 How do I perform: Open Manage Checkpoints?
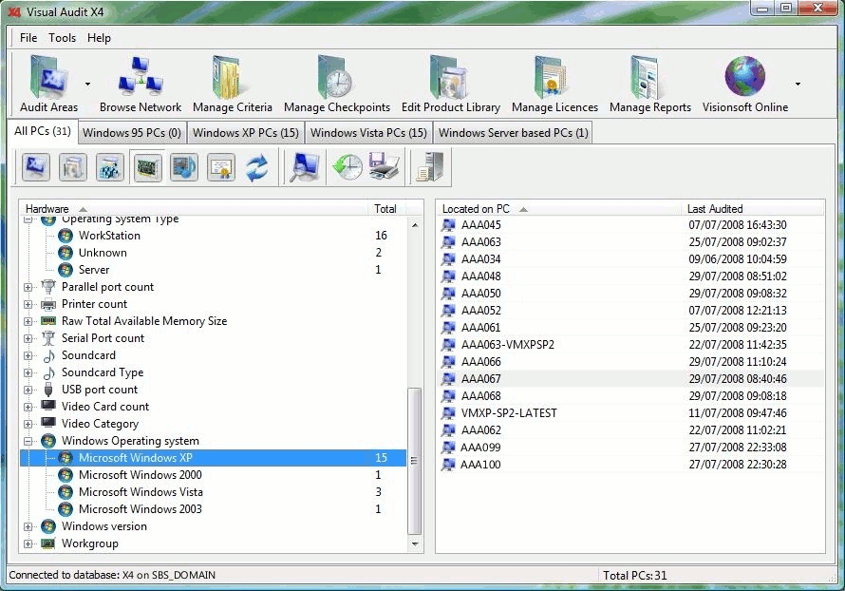point(337,85)
